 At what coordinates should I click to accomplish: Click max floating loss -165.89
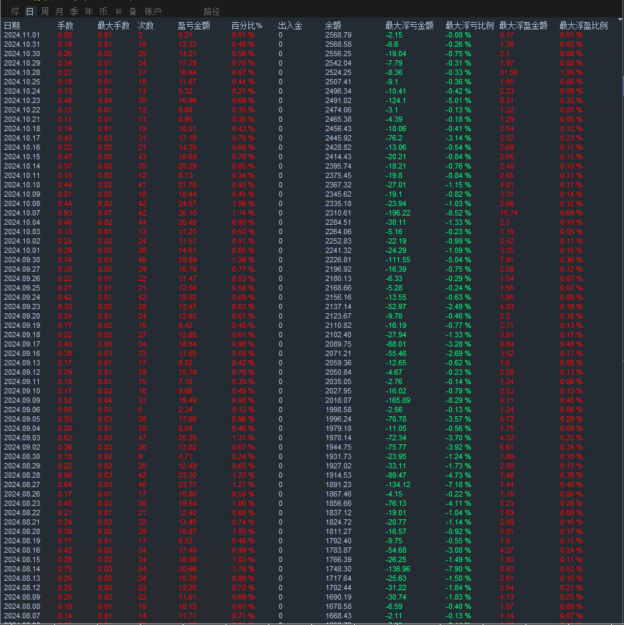[x=398, y=401]
